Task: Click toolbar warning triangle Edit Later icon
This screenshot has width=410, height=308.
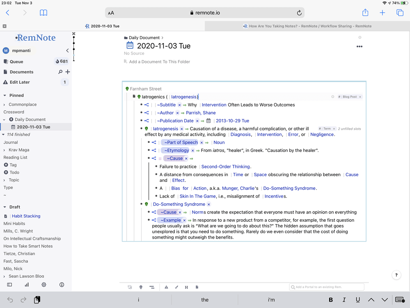Action: tap(166, 287)
